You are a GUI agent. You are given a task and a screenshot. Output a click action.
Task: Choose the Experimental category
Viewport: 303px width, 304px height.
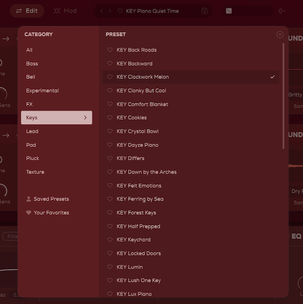point(42,91)
